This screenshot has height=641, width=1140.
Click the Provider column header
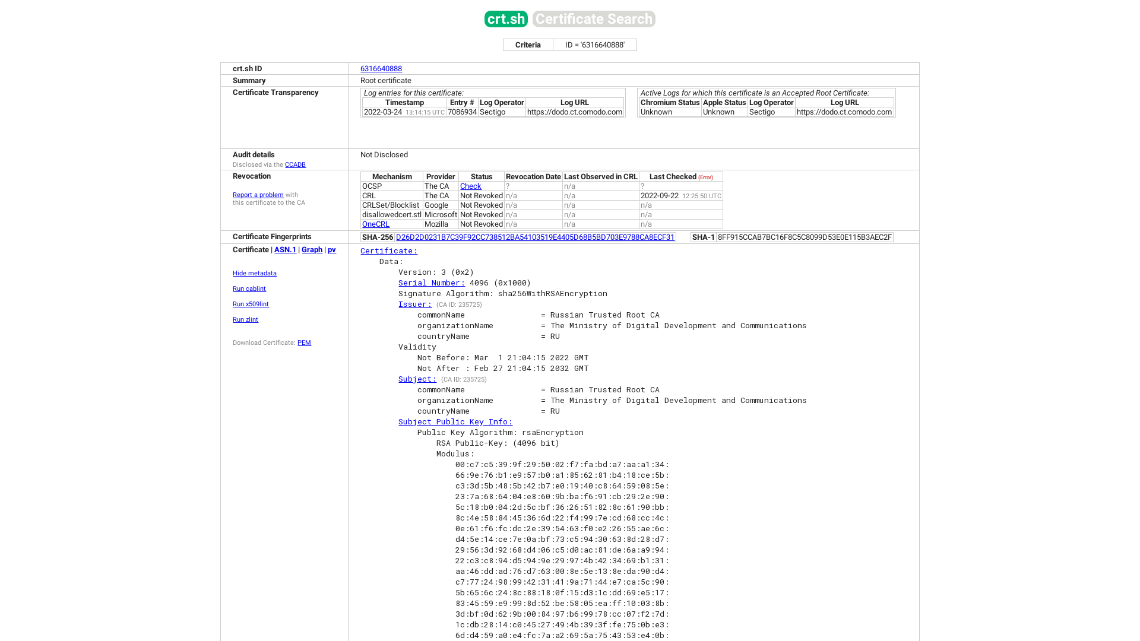click(441, 177)
